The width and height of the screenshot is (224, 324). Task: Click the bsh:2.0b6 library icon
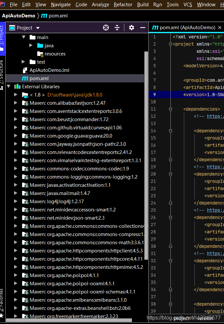coord(25,308)
